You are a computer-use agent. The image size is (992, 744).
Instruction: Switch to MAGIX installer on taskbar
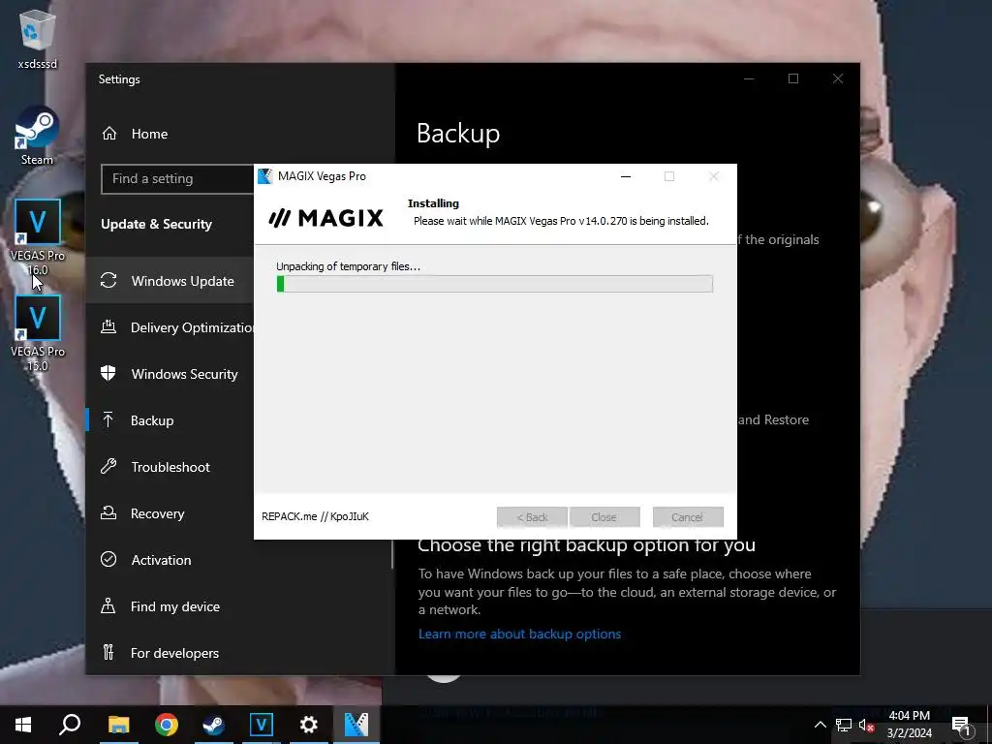tap(356, 725)
